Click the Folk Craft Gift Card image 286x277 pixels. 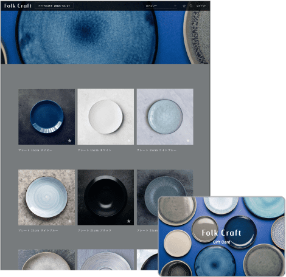click(221, 236)
